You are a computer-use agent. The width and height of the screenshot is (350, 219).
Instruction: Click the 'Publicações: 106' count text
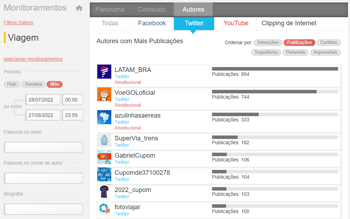click(230, 160)
